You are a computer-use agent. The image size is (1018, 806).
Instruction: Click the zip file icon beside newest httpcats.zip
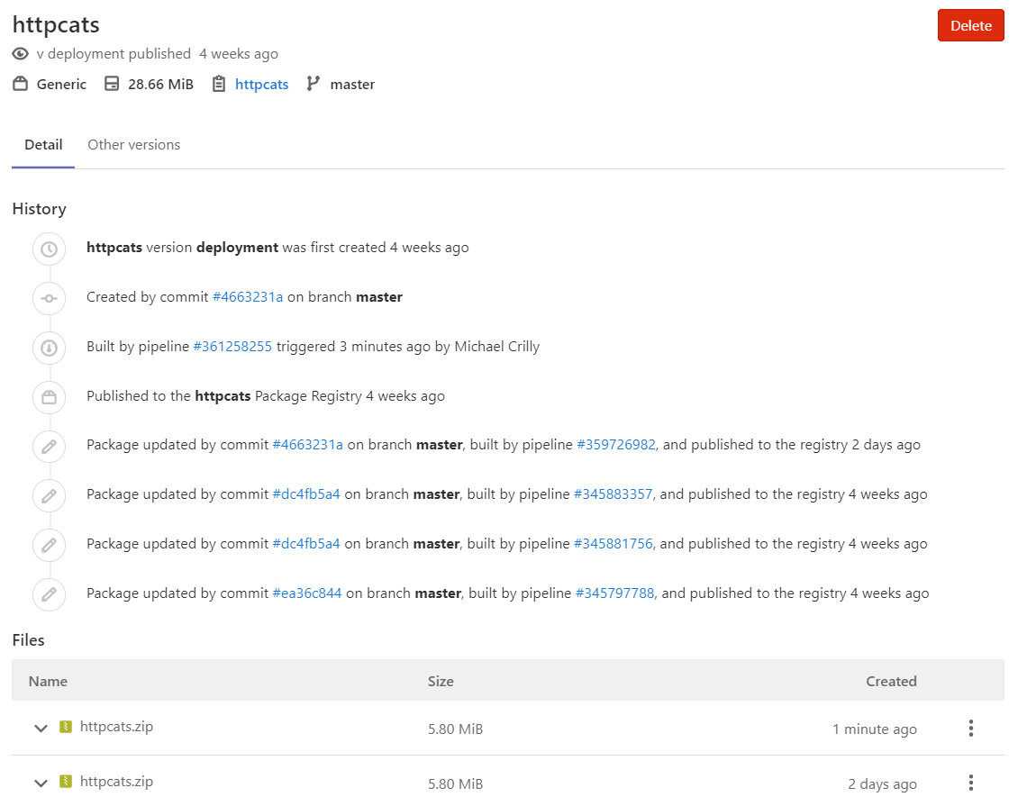pos(62,729)
